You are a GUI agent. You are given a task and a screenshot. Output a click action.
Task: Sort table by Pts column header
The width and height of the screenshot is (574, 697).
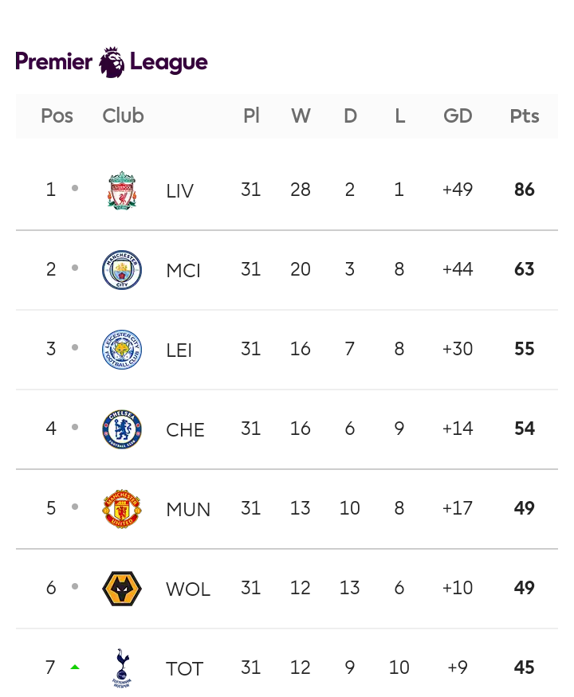[x=525, y=116]
